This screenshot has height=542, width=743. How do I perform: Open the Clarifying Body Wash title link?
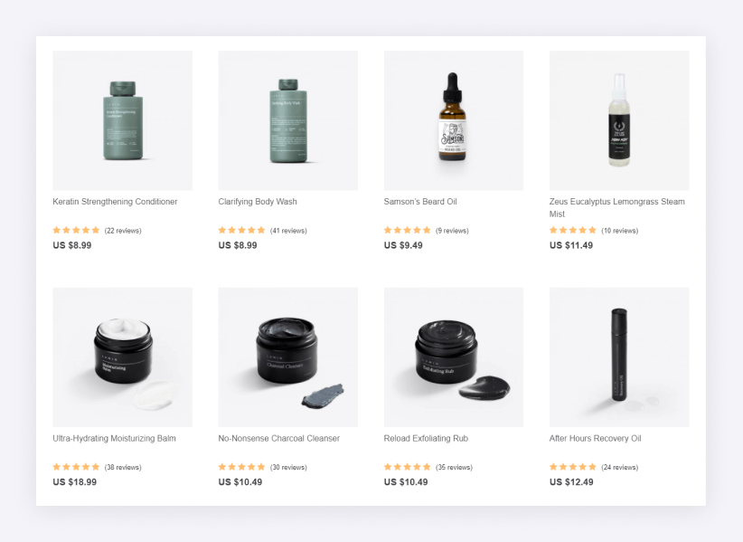pos(258,202)
